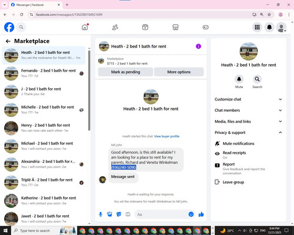
Task: Open the taskbar clock and date
Action: 274,230
